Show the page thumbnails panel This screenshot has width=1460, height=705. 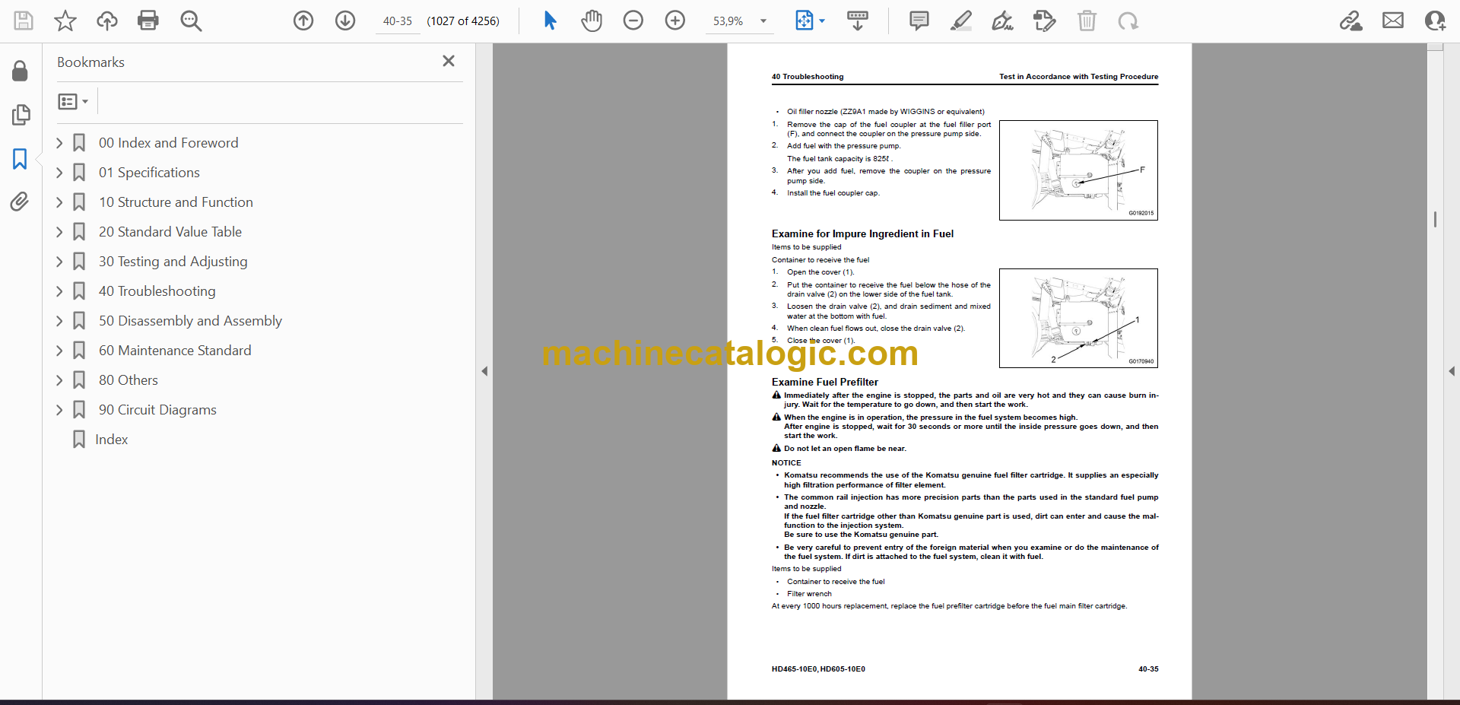pos(21,115)
